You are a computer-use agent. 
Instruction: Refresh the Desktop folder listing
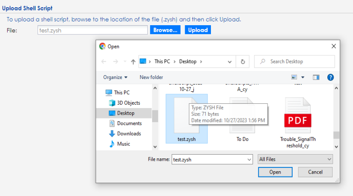coord(243,61)
